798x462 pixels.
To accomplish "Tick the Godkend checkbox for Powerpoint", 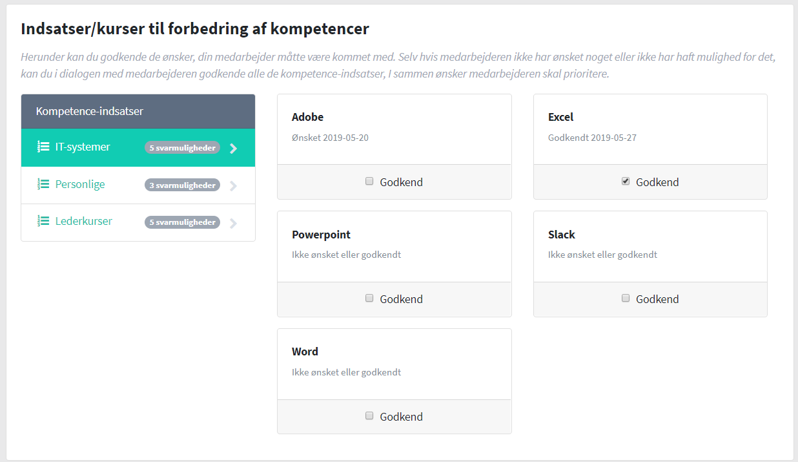I will coord(369,299).
